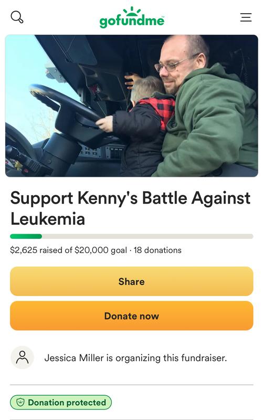View the 18 donations count
This screenshot has width=263, height=420.
pos(157,250)
